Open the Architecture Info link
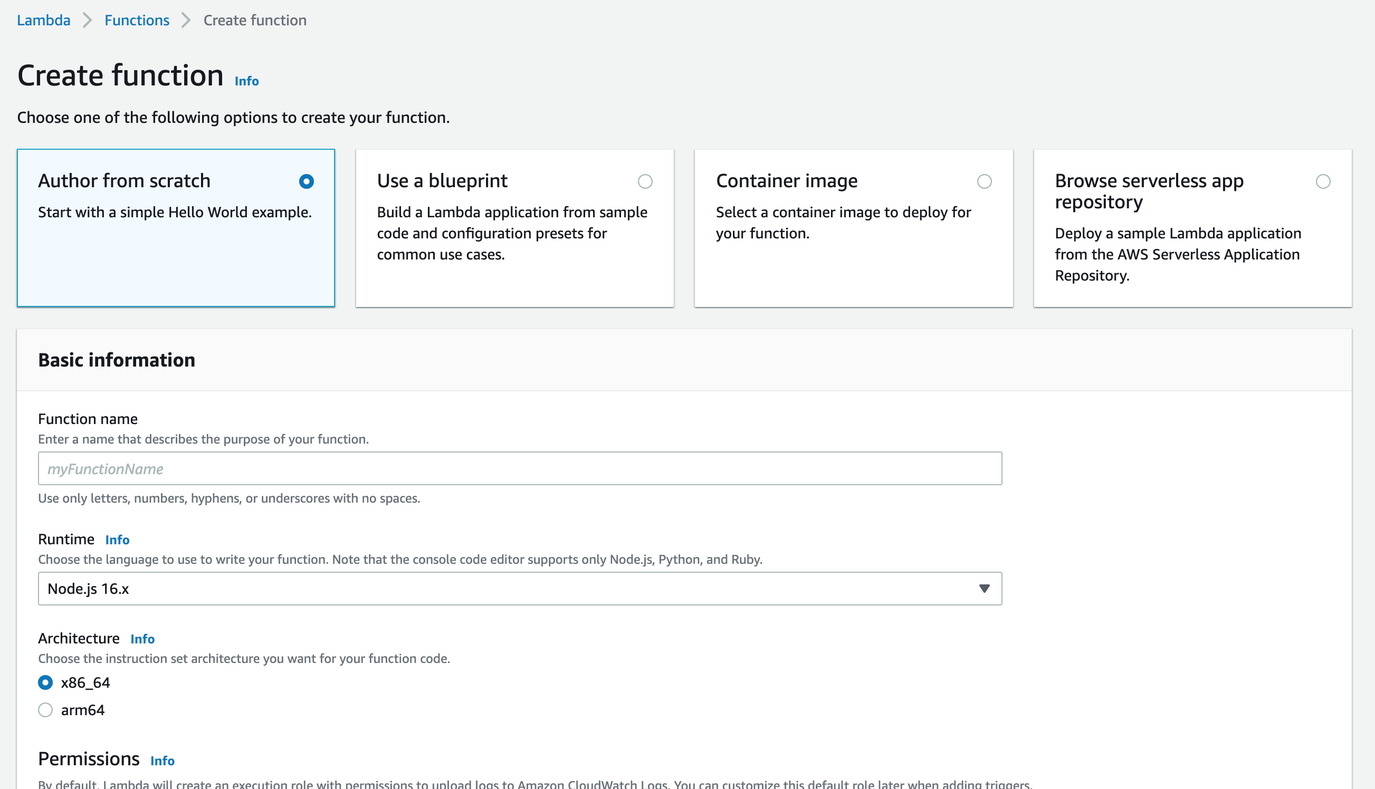The image size is (1375, 789). [x=142, y=639]
